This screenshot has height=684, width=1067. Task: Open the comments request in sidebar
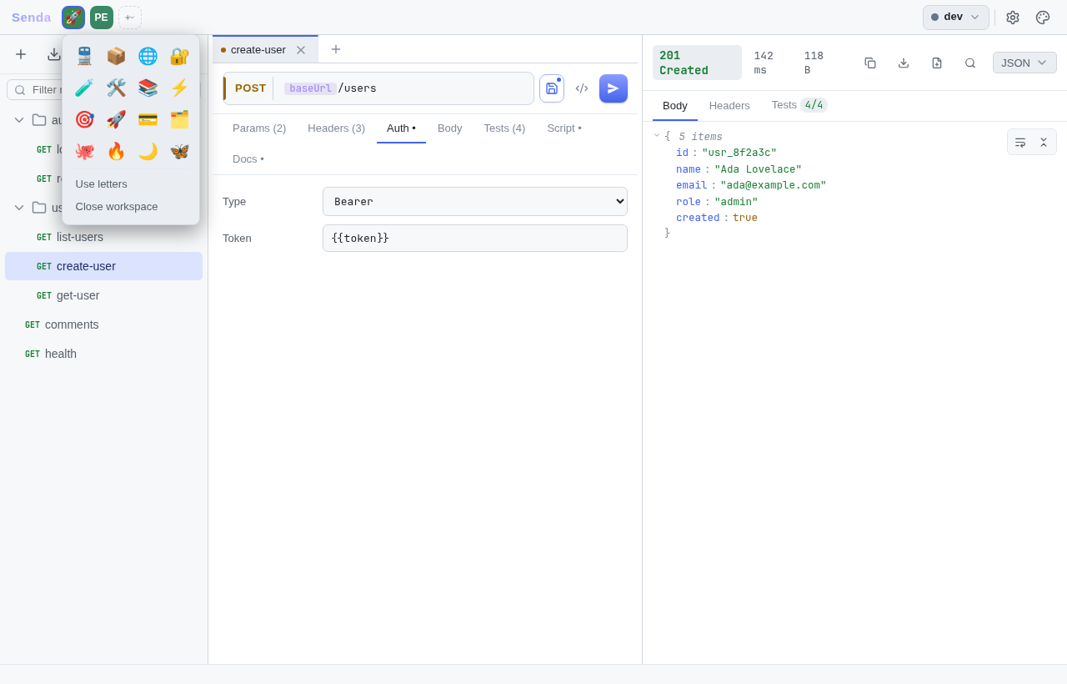[x=103, y=324]
